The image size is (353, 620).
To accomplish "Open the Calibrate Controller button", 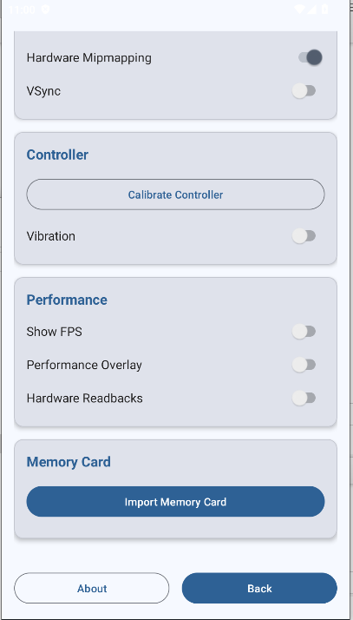I will [x=176, y=195].
